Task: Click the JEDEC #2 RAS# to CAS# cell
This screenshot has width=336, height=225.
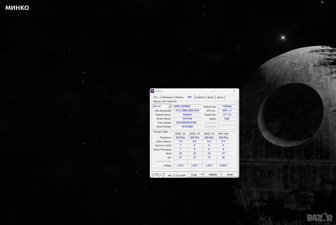Action: click(x=180, y=146)
